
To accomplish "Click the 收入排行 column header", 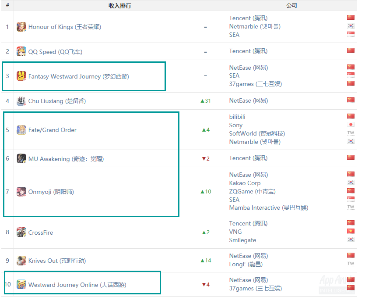I will click(x=119, y=6).
